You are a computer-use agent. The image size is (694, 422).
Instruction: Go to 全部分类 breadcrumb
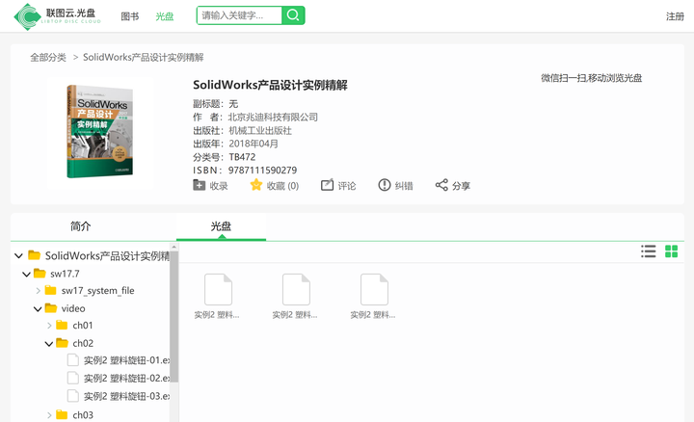(48, 57)
